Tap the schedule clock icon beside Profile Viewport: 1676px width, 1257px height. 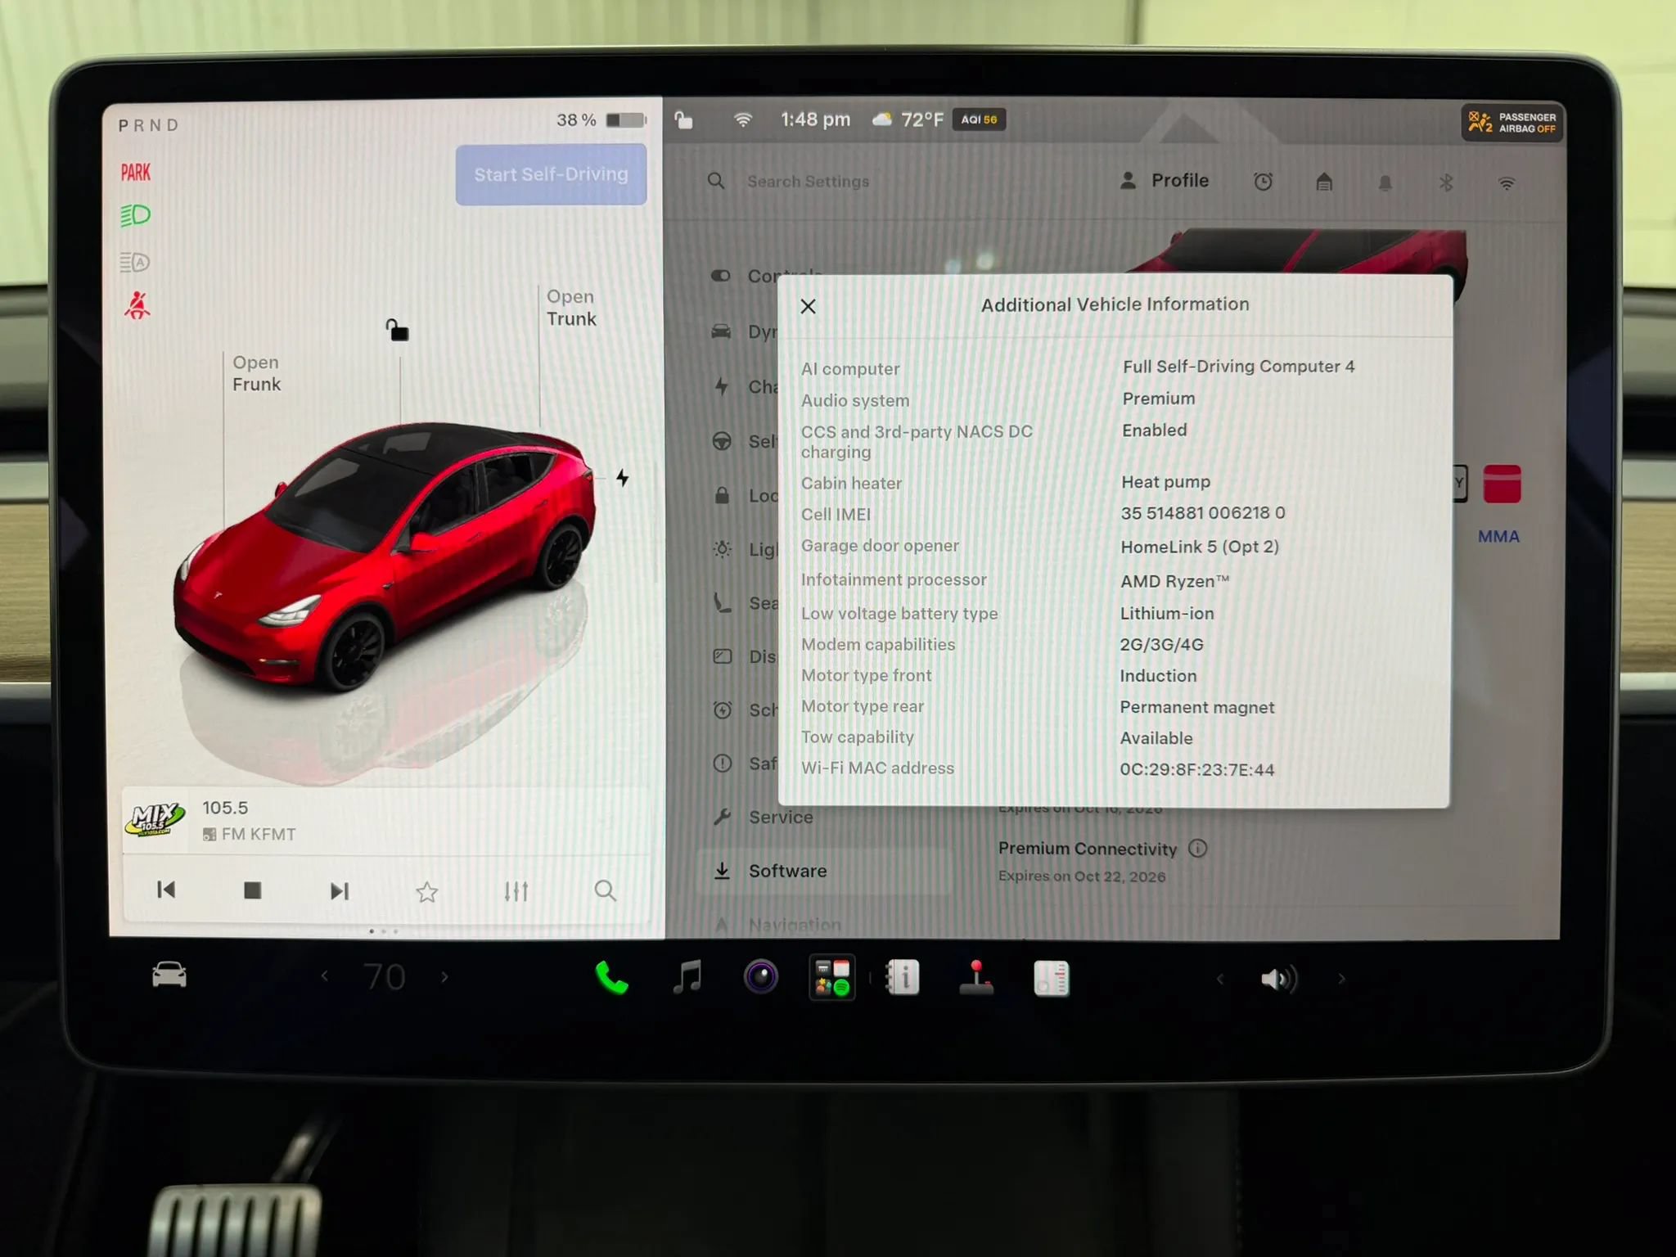click(1263, 182)
